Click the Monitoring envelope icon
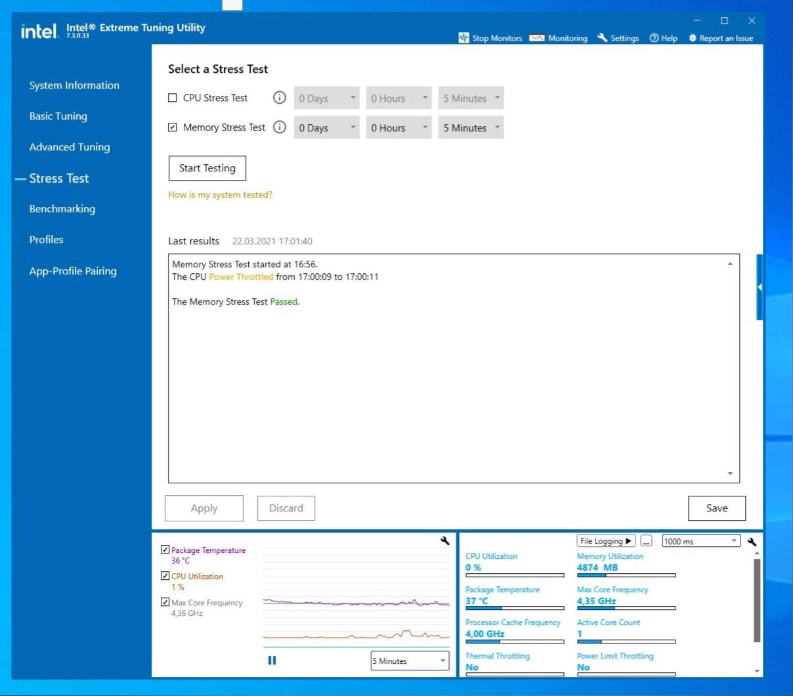This screenshot has width=793, height=696. (x=537, y=38)
